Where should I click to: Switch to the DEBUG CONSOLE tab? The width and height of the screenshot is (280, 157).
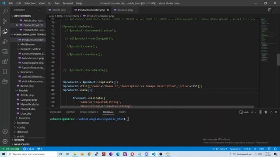pyautogui.click(x=89, y=112)
